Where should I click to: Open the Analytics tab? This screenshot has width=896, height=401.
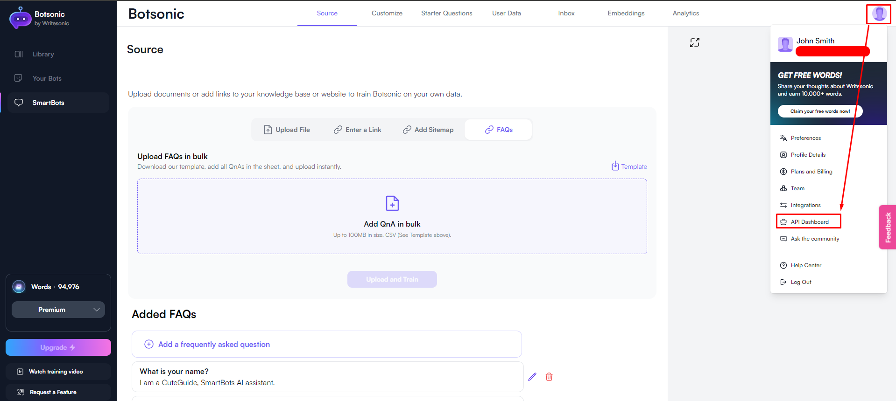pos(686,13)
